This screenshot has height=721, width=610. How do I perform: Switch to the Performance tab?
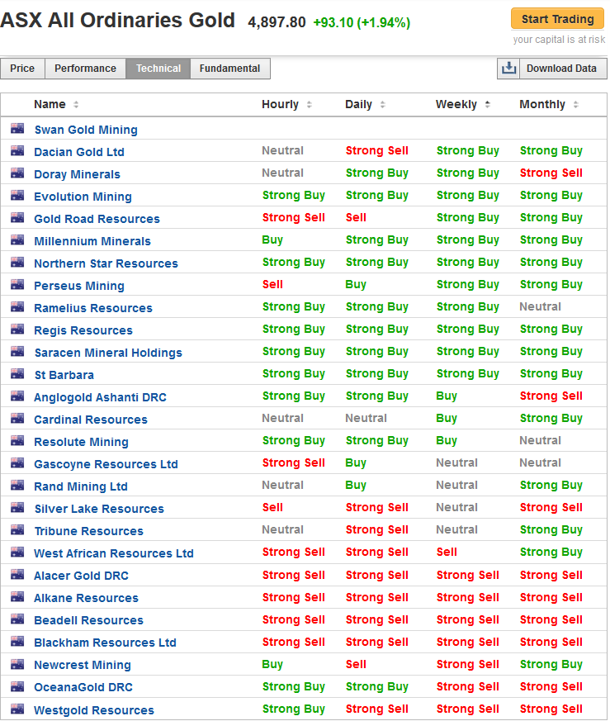point(86,69)
